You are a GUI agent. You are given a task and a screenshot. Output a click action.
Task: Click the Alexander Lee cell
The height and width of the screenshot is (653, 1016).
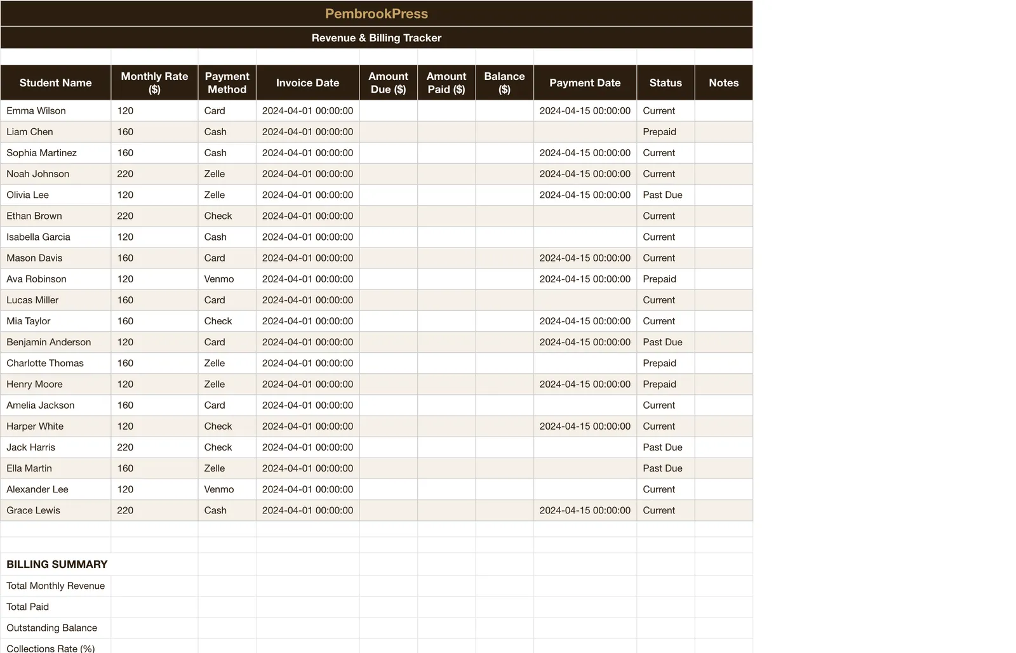click(56, 489)
